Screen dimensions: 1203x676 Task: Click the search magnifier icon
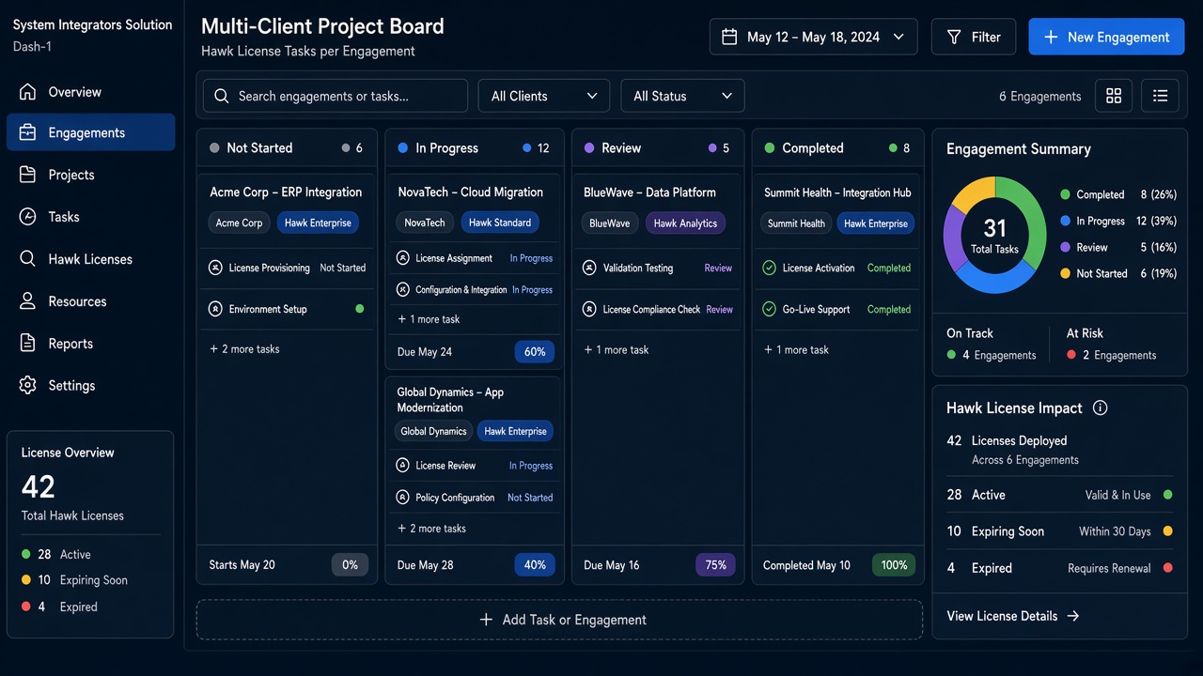pos(222,96)
